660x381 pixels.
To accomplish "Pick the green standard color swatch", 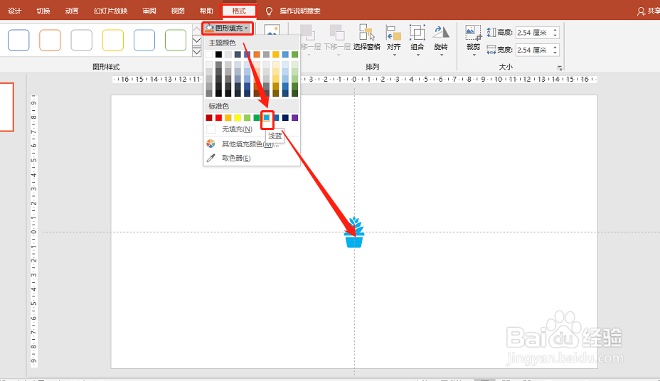I will click(257, 118).
